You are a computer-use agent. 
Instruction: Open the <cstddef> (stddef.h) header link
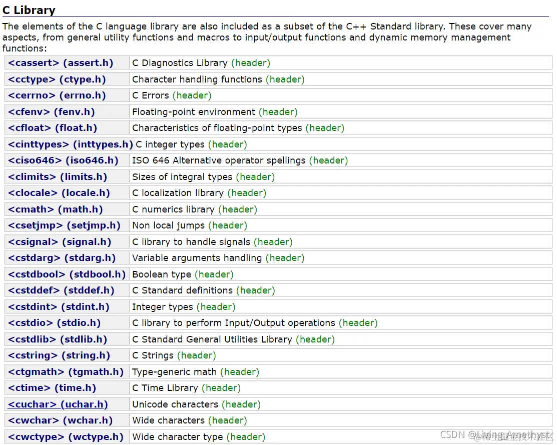pos(61,290)
